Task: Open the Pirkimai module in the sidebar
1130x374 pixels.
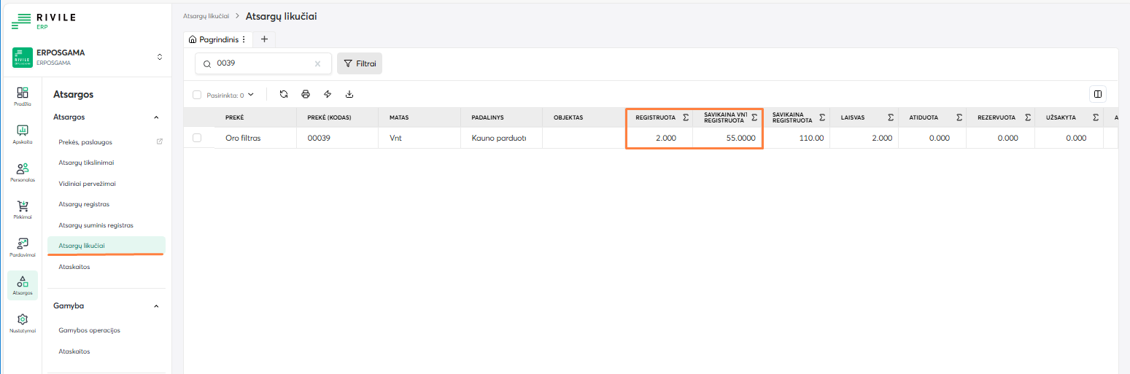Action: 23,210
